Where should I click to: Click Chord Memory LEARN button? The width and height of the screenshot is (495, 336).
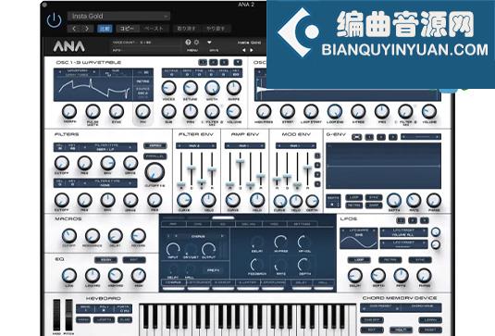pyautogui.click(x=430, y=320)
